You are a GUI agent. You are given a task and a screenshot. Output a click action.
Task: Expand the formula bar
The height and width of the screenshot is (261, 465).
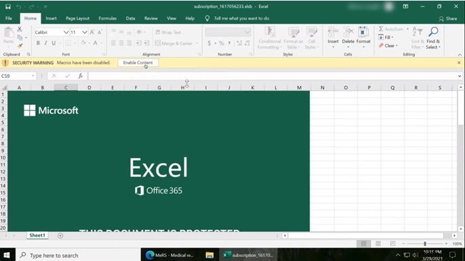(x=460, y=76)
